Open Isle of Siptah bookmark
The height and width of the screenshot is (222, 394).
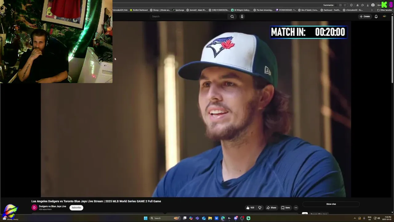click(308, 10)
